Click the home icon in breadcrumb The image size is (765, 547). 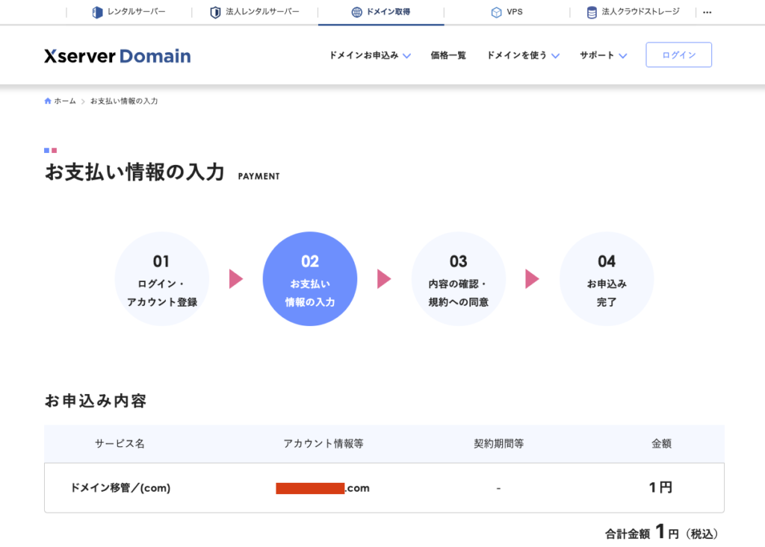tap(48, 101)
